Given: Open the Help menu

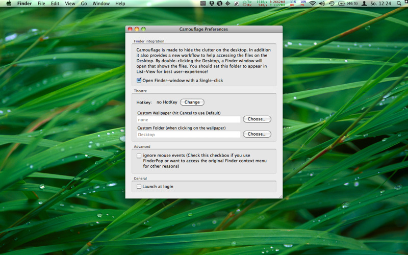Looking at the screenshot, I should [x=120, y=4].
